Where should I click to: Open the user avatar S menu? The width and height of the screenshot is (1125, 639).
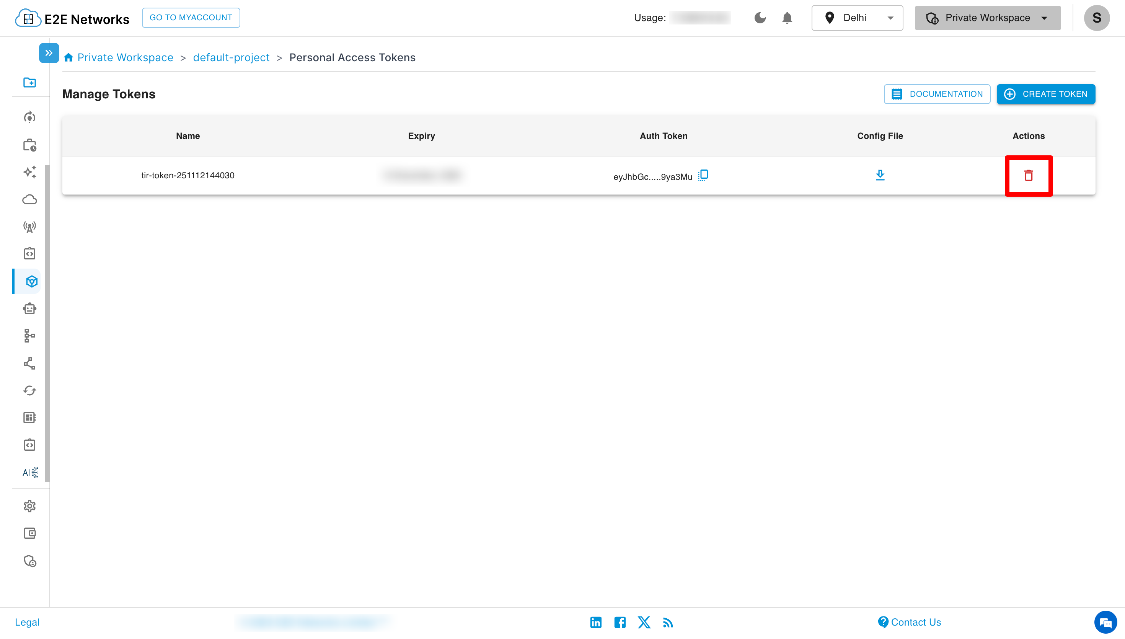pos(1096,18)
